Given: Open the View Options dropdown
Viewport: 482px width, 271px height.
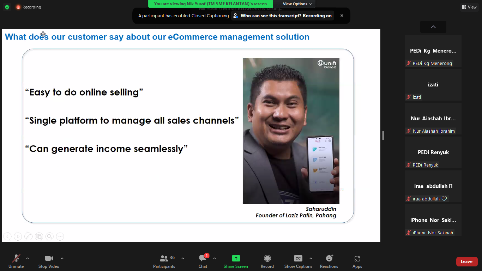Looking at the screenshot, I should coord(297,4).
